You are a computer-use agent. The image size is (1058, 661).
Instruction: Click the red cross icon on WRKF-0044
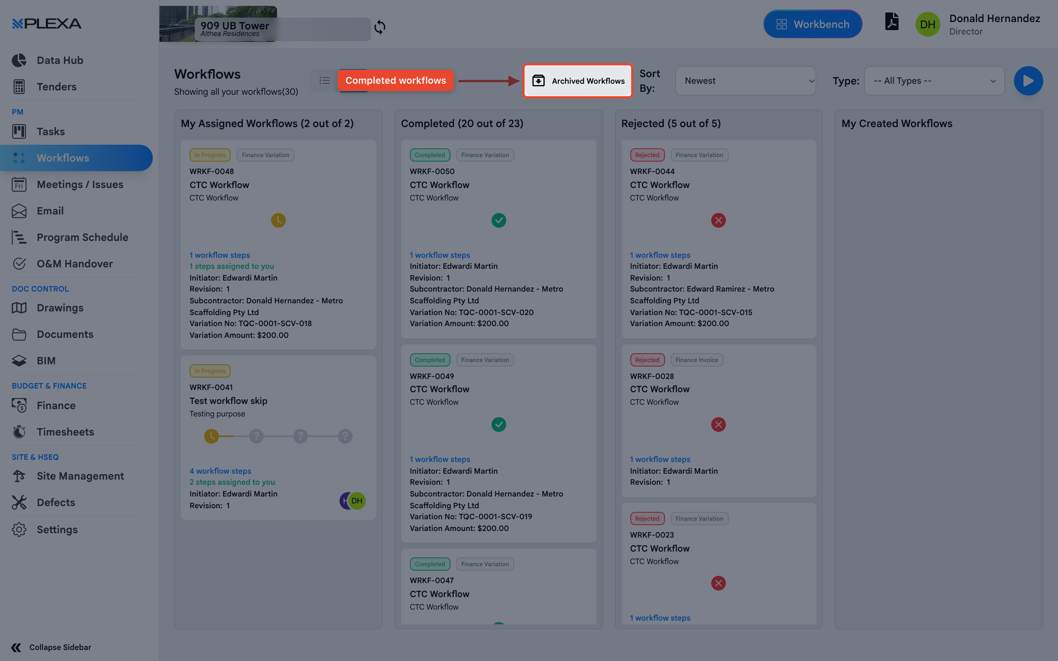click(x=718, y=220)
